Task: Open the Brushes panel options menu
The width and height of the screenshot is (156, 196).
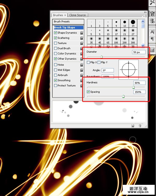Action: 143,16
